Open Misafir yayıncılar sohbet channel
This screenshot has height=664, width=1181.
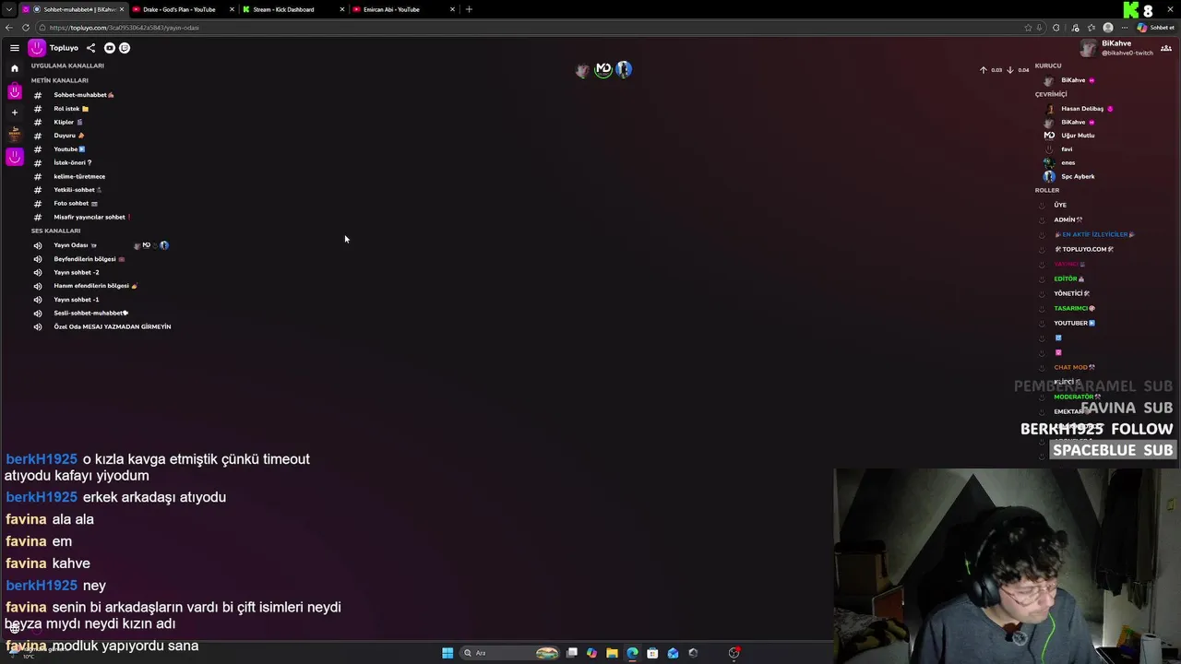coord(92,217)
